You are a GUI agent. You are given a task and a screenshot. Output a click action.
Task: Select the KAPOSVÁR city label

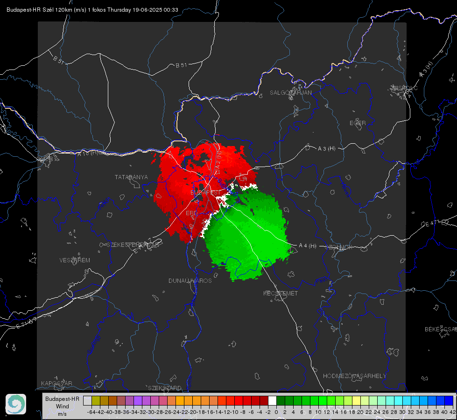tap(56, 383)
